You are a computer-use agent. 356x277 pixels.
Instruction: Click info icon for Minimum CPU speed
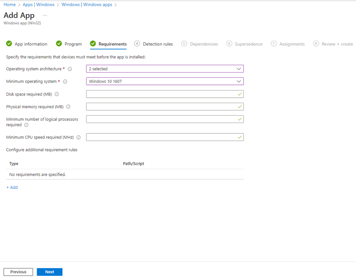78,138
